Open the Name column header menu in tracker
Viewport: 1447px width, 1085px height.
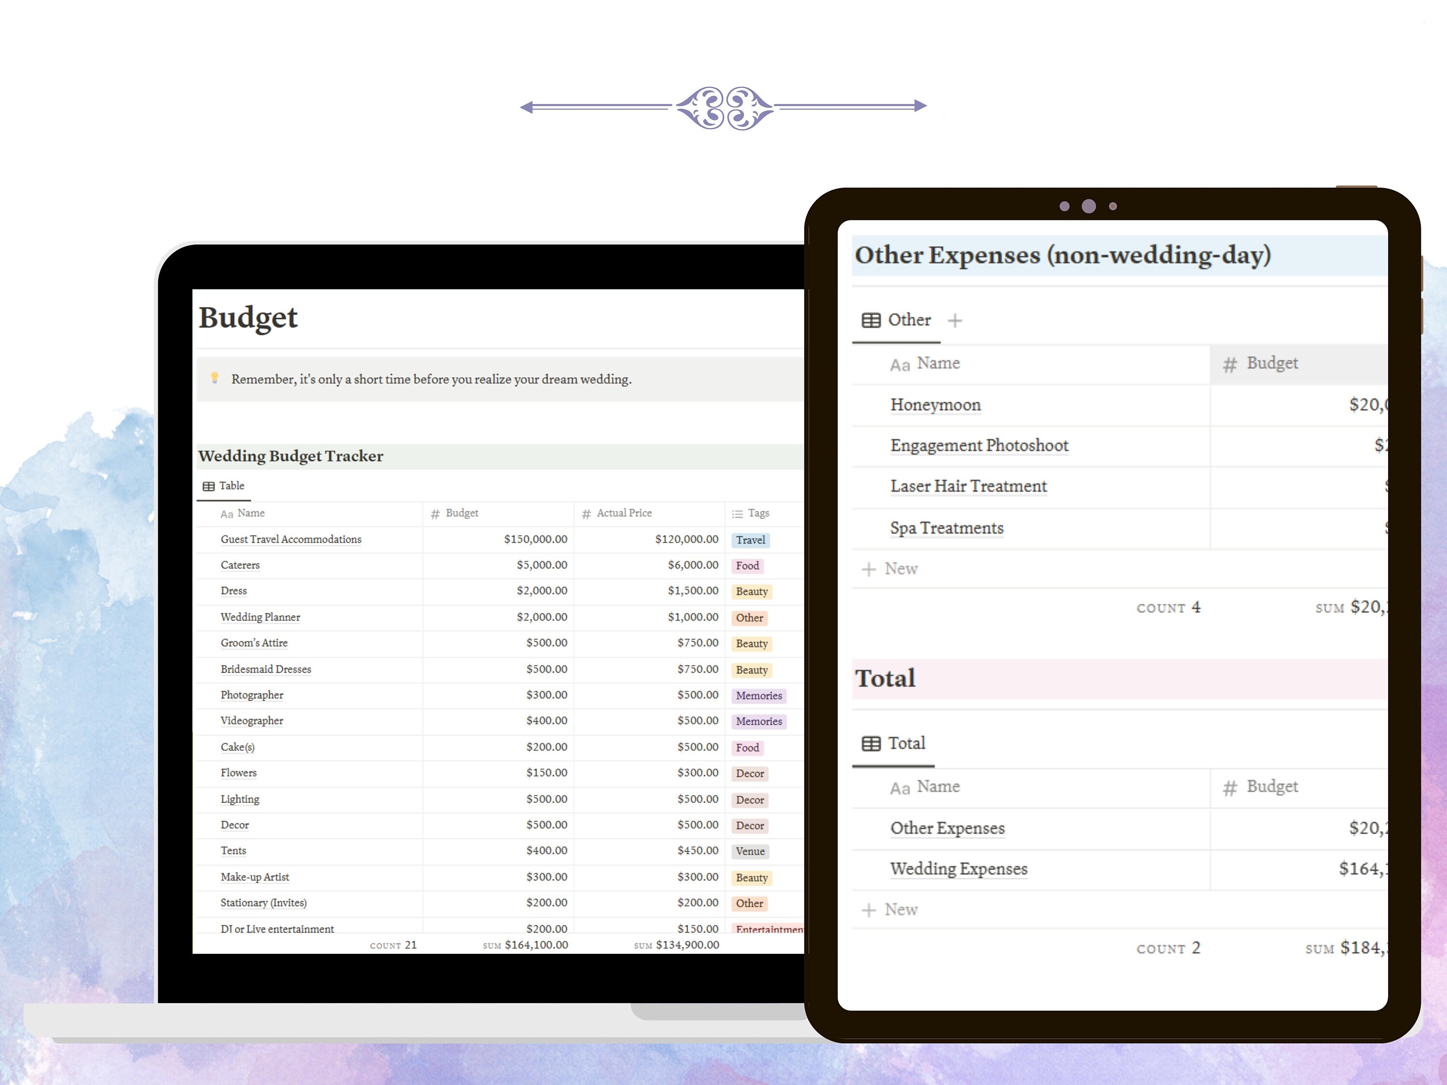(310, 514)
